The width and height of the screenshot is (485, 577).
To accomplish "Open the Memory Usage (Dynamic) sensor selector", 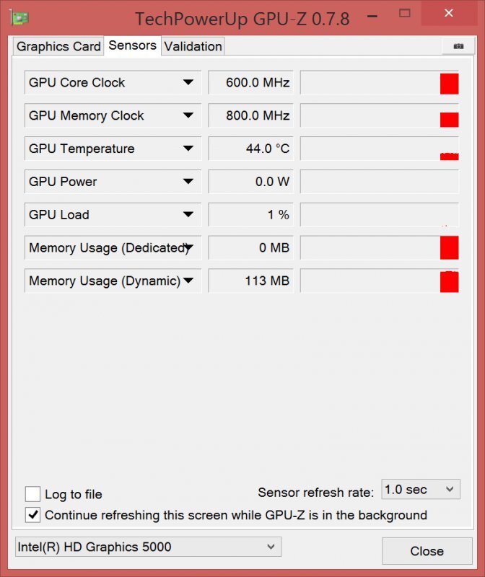I will pyautogui.click(x=189, y=281).
